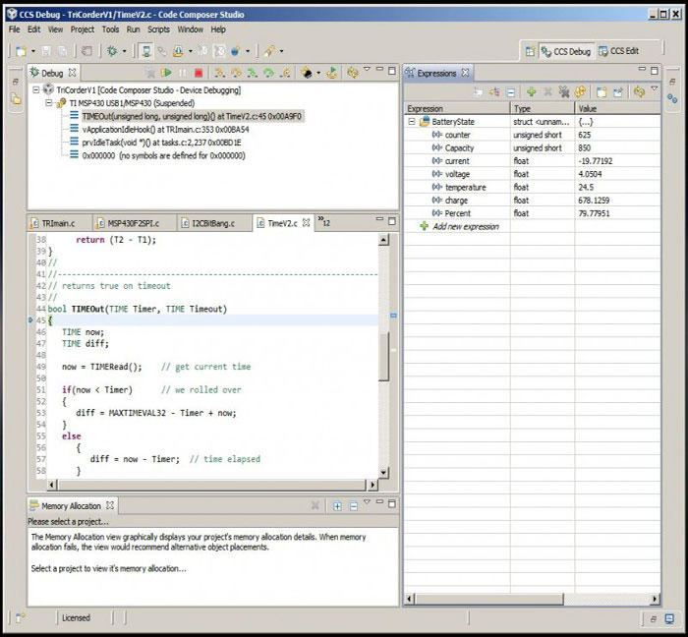This screenshot has height=637, width=688.
Task: Click the Open Perspective icon beside CCS Debug
Action: pos(531,51)
